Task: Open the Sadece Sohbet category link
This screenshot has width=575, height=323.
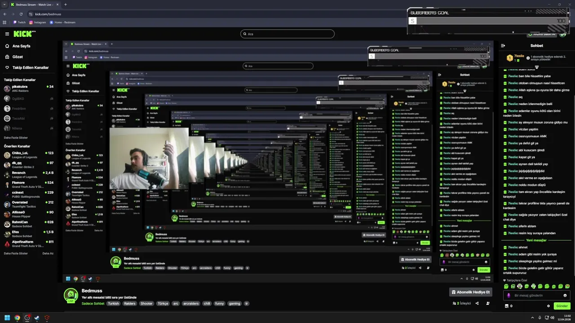Action: pyautogui.click(x=93, y=303)
